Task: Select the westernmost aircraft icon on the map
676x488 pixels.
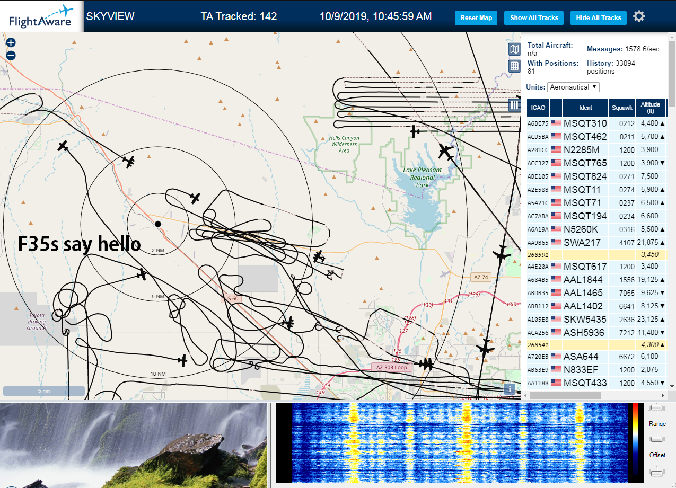Action: coord(64,145)
